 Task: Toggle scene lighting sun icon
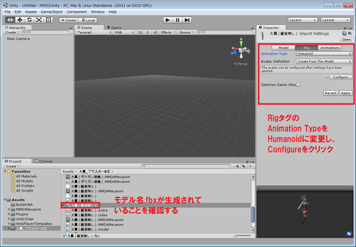tap(148, 32)
